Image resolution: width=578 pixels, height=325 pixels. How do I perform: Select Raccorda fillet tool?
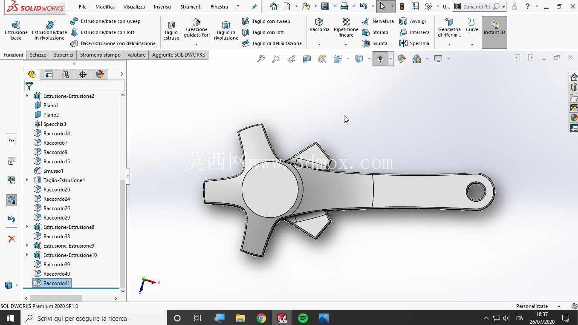(319, 26)
